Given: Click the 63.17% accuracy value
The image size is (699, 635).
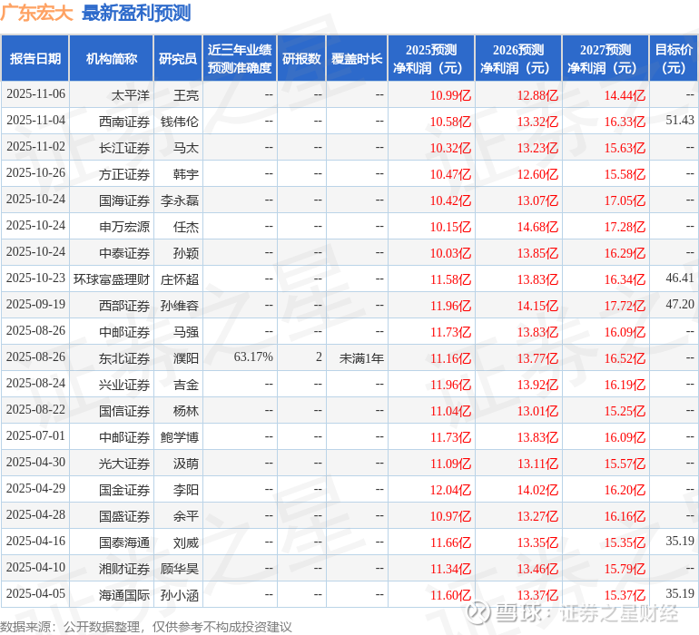Looking at the screenshot, I should pos(253,357).
